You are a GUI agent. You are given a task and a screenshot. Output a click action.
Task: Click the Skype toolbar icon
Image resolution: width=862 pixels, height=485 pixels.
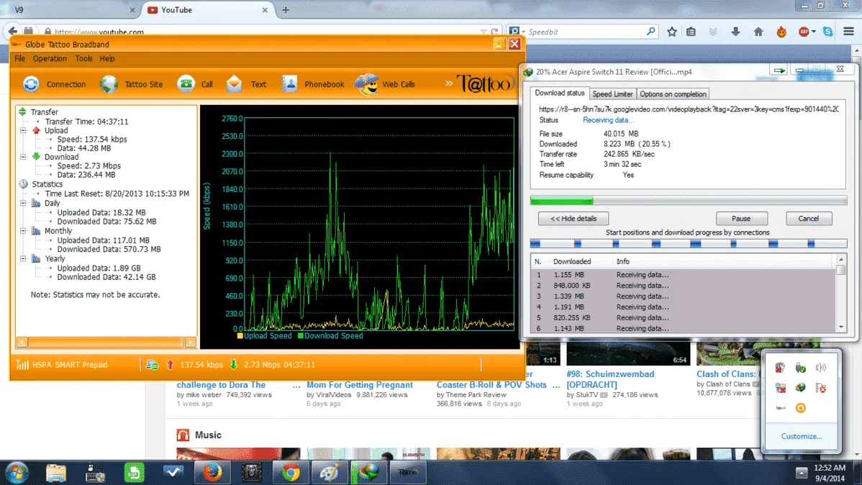(828, 32)
